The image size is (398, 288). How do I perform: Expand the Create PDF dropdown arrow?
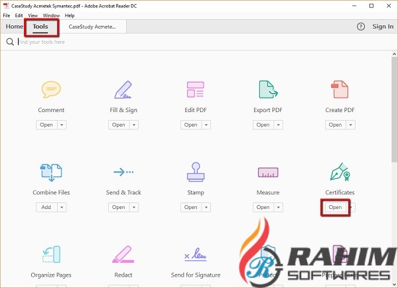(x=350, y=125)
